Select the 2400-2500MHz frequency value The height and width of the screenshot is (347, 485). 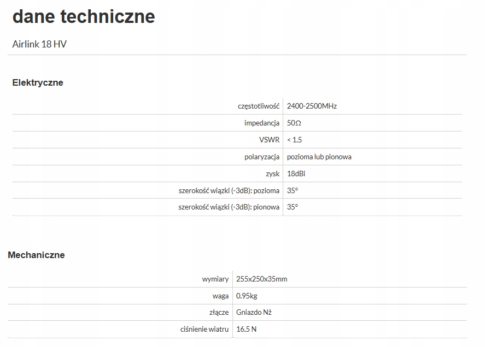(312, 106)
